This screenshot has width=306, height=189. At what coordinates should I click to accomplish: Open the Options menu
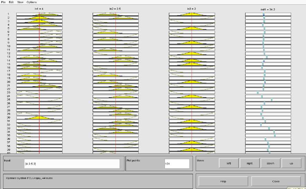coord(31,2)
